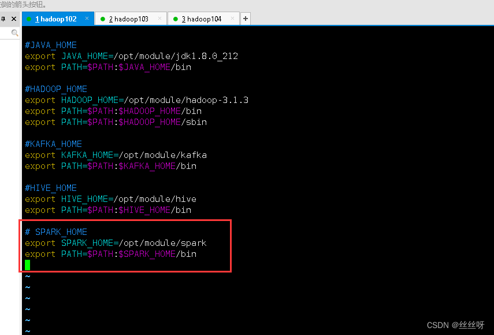Close the side panel with X icon
Screen dimensions: 494x335
click(x=14, y=19)
